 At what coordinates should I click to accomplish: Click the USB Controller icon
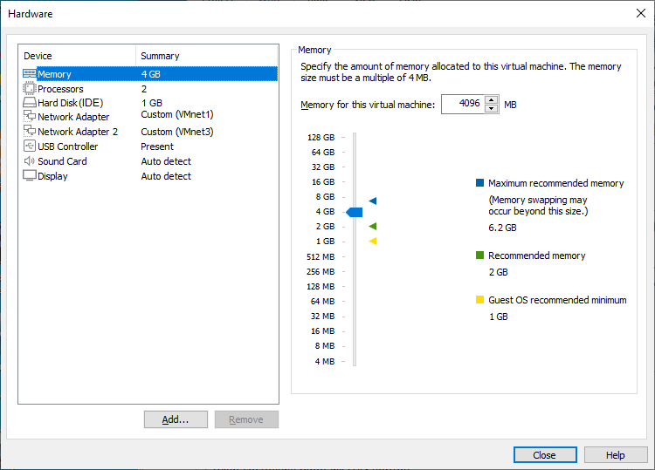coord(30,146)
